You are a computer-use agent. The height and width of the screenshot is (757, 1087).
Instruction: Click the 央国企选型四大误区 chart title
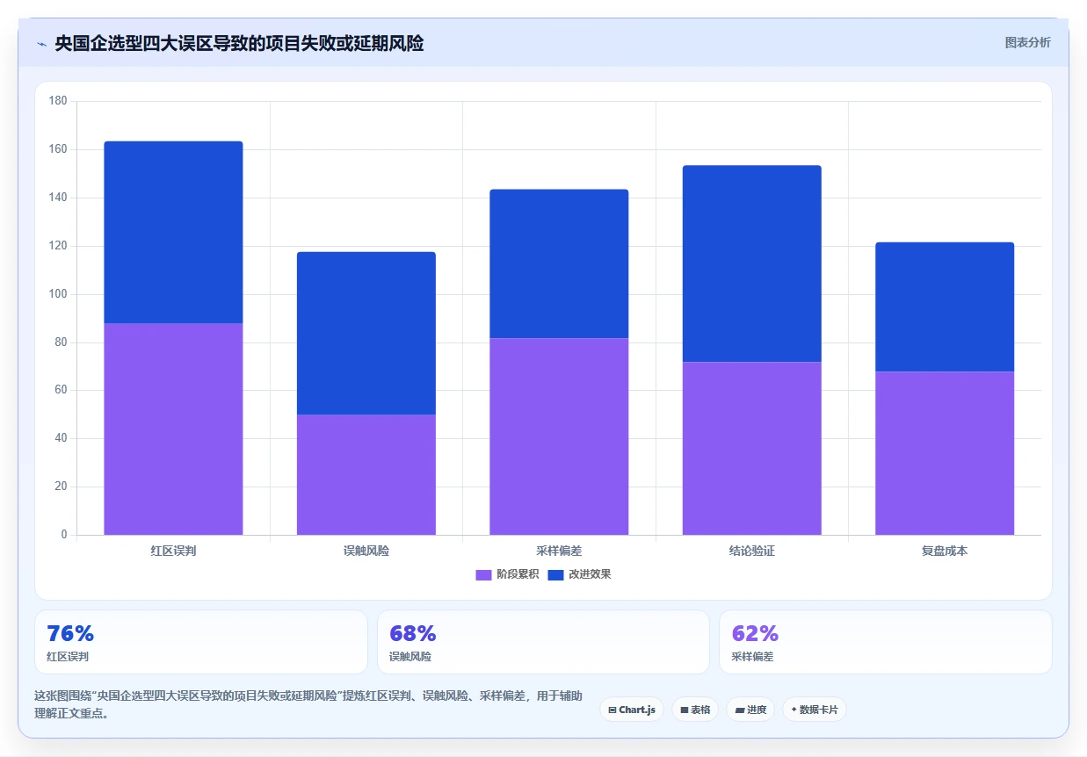click(239, 43)
